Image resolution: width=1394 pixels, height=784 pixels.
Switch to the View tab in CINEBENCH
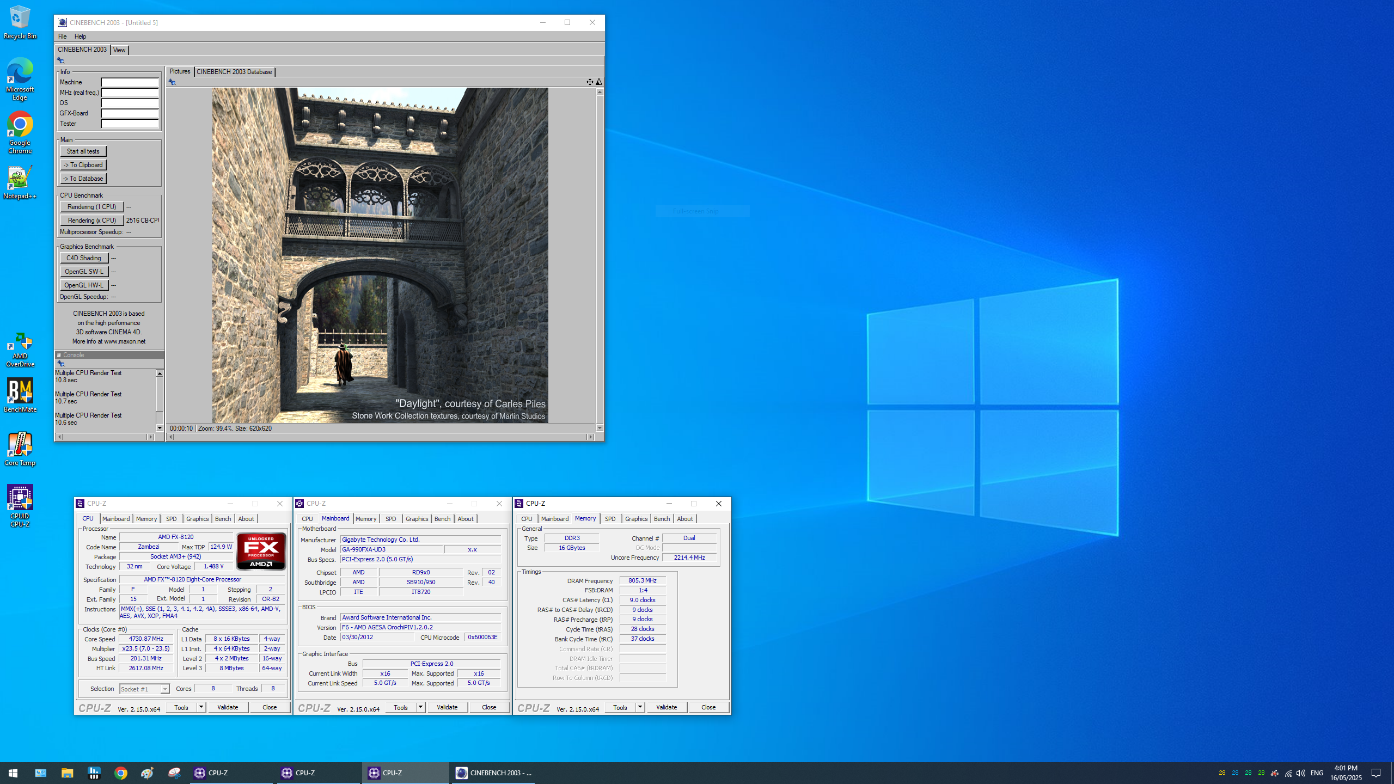coord(119,50)
